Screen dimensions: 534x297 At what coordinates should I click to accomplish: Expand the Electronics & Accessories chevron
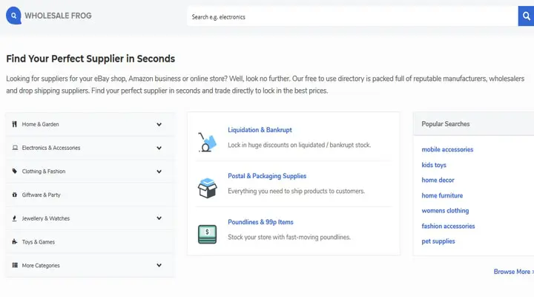click(x=159, y=148)
